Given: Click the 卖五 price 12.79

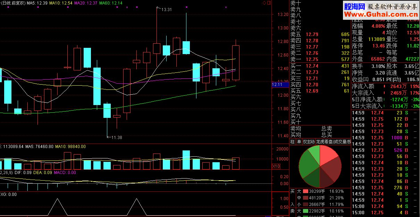Looking at the screenshot, I should (x=312, y=34).
